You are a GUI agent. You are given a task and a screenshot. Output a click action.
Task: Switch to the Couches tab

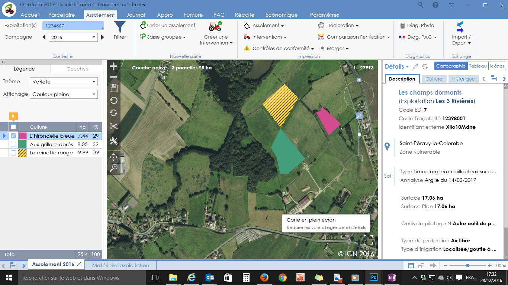[x=77, y=69]
